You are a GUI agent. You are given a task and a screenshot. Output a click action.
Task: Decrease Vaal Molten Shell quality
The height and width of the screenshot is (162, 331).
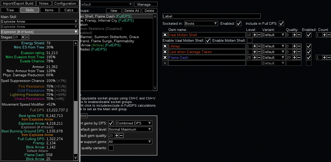299,35
